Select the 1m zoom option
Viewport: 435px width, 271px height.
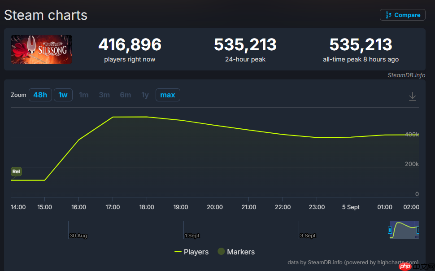[x=84, y=95]
